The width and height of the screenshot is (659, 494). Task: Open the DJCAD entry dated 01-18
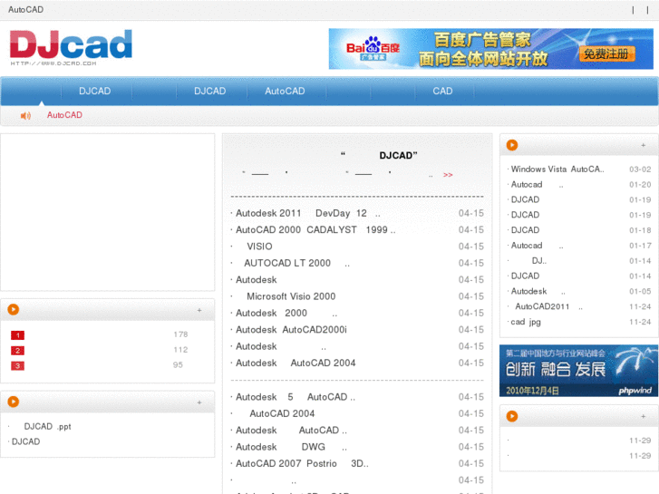click(x=525, y=230)
